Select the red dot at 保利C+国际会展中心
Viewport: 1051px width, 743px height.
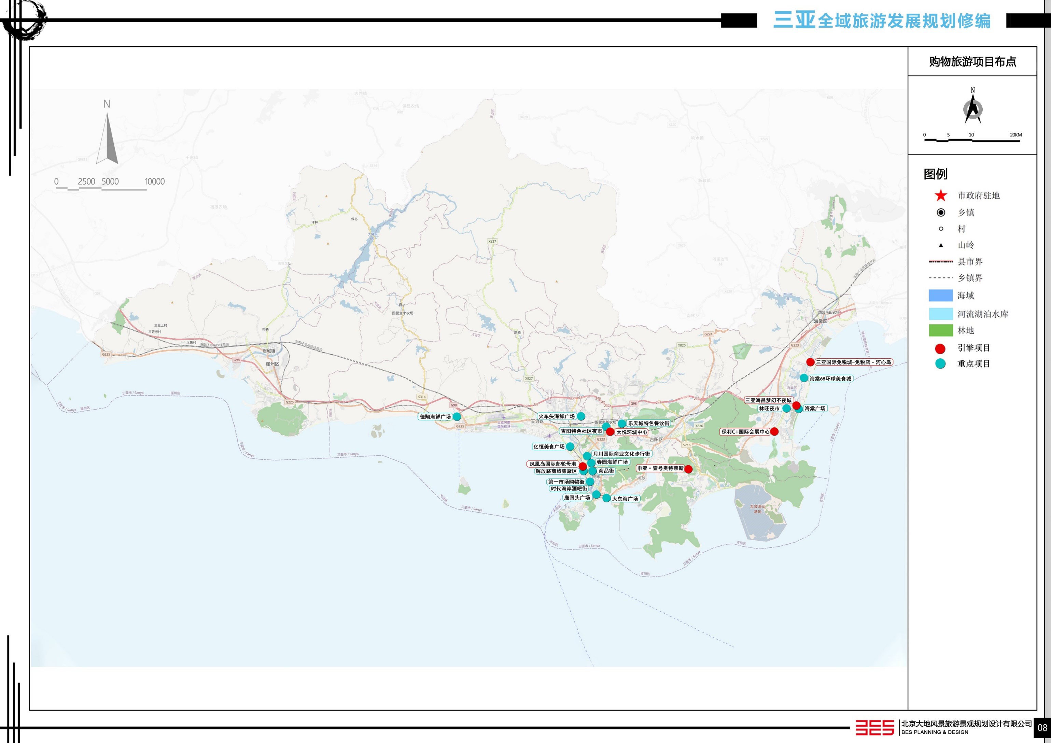click(x=774, y=431)
